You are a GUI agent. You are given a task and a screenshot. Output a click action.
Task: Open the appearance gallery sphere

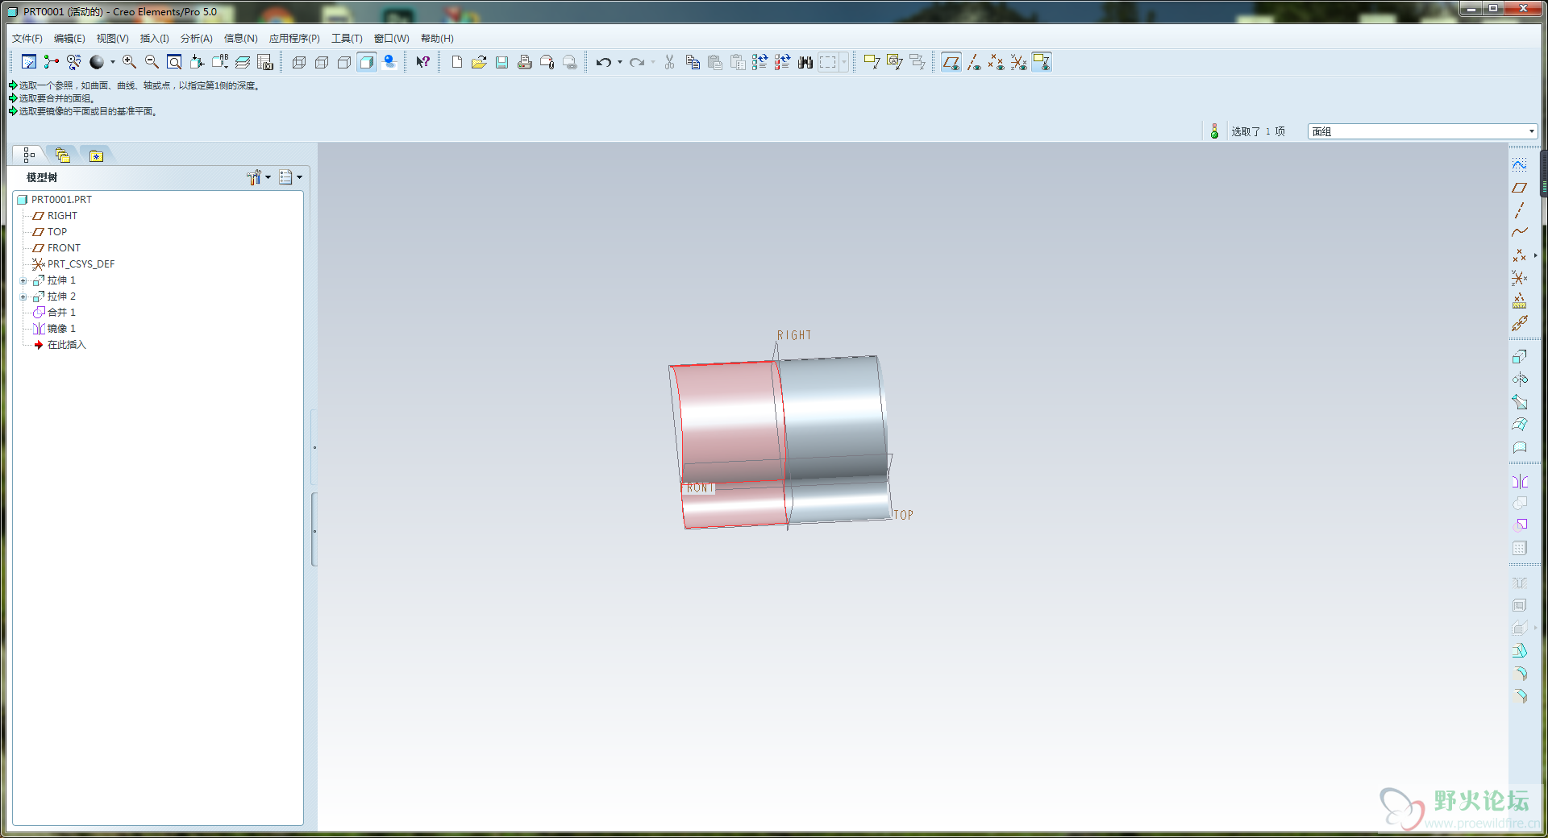(x=97, y=62)
